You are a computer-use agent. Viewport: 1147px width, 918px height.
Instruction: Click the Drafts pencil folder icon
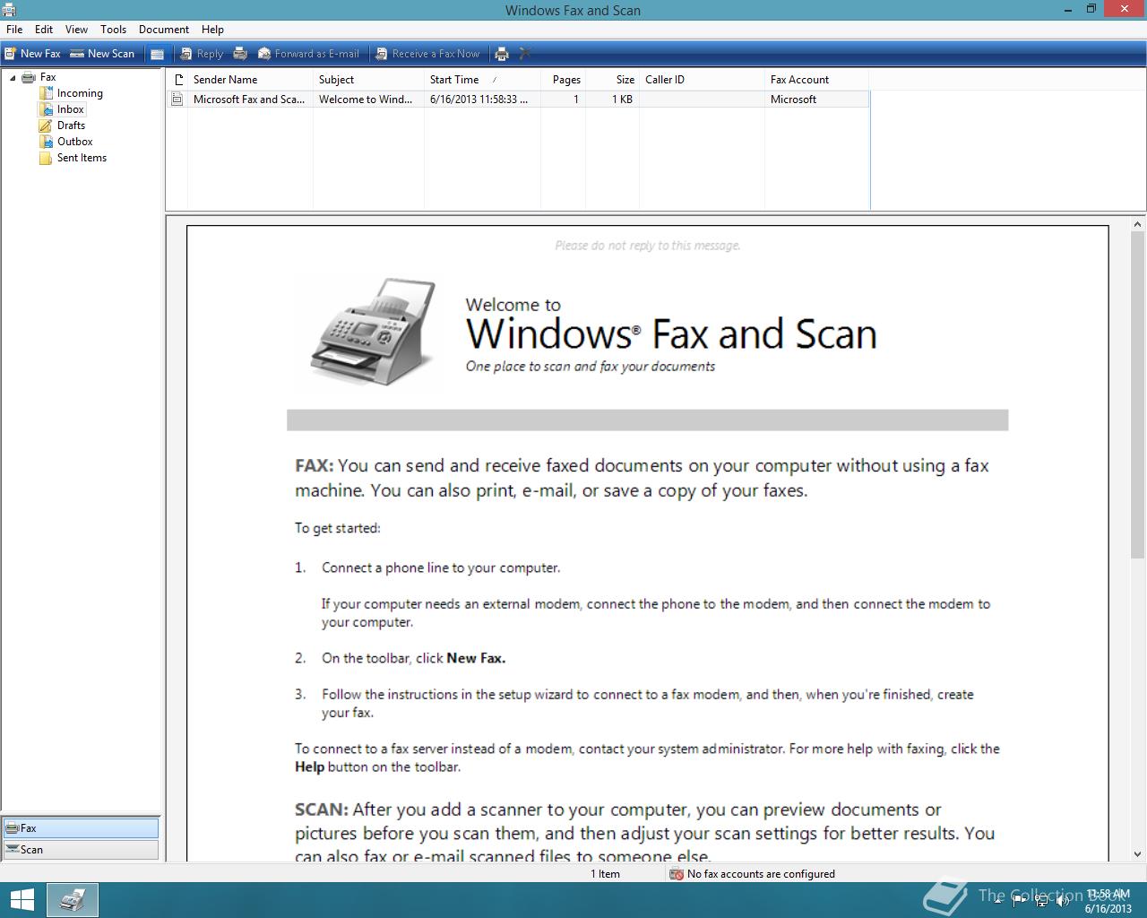click(46, 126)
